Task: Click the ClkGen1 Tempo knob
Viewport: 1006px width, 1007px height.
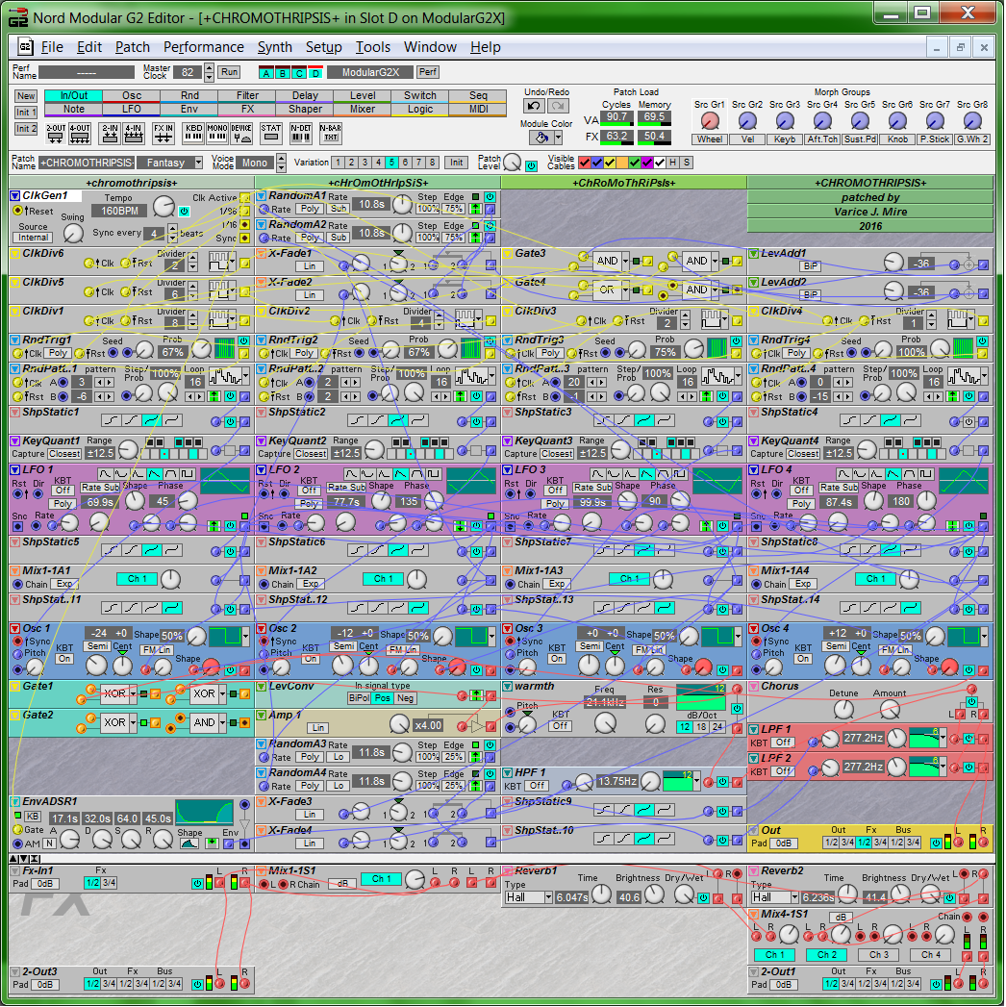Action: (x=162, y=207)
